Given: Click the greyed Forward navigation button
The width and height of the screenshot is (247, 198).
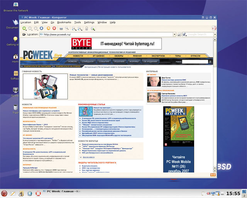Looking at the screenshot, I should click(x=30, y=28).
